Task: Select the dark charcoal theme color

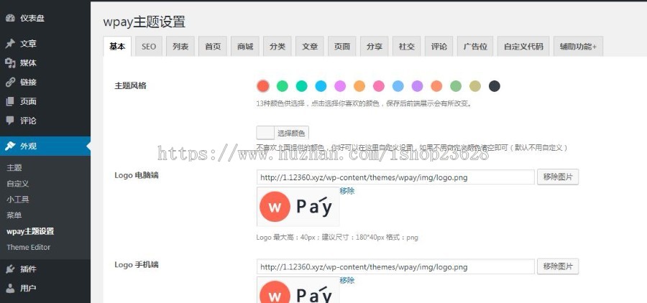Action: point(495,86)
